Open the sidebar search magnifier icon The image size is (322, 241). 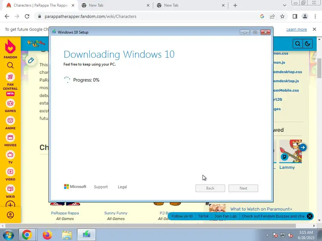tap(10, 65)
